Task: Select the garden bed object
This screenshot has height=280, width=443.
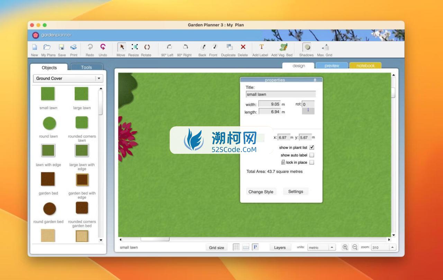Action: (x=48, y=179)
